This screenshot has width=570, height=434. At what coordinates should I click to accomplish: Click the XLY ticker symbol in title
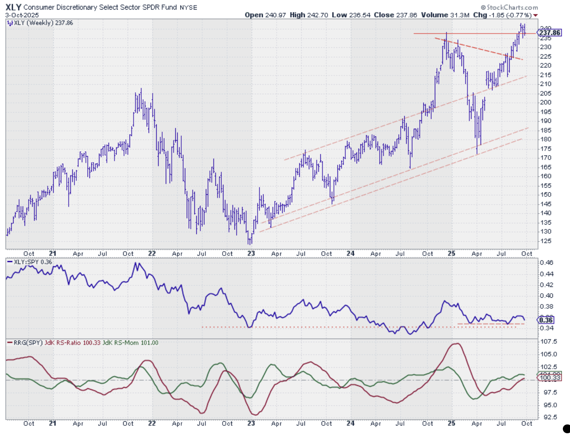(x=13, y=7)
